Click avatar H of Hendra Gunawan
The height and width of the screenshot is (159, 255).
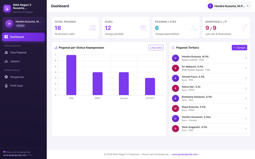tap(176, 118)
